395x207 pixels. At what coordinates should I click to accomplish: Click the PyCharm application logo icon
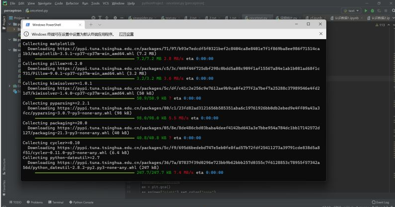(x=5, y=3)
